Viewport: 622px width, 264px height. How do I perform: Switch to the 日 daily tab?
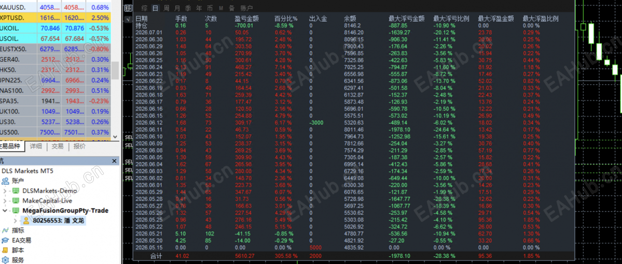point(155,8)
